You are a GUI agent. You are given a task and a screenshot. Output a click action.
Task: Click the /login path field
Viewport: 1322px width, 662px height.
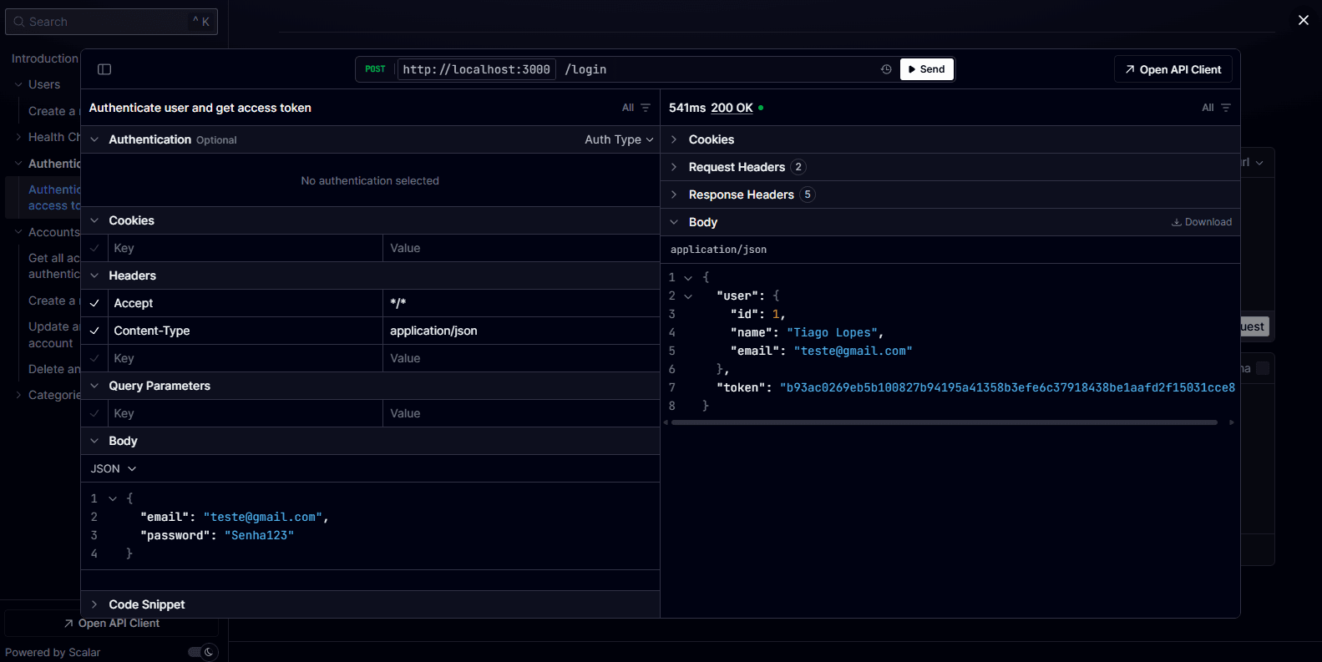click(x=586, y=69)
